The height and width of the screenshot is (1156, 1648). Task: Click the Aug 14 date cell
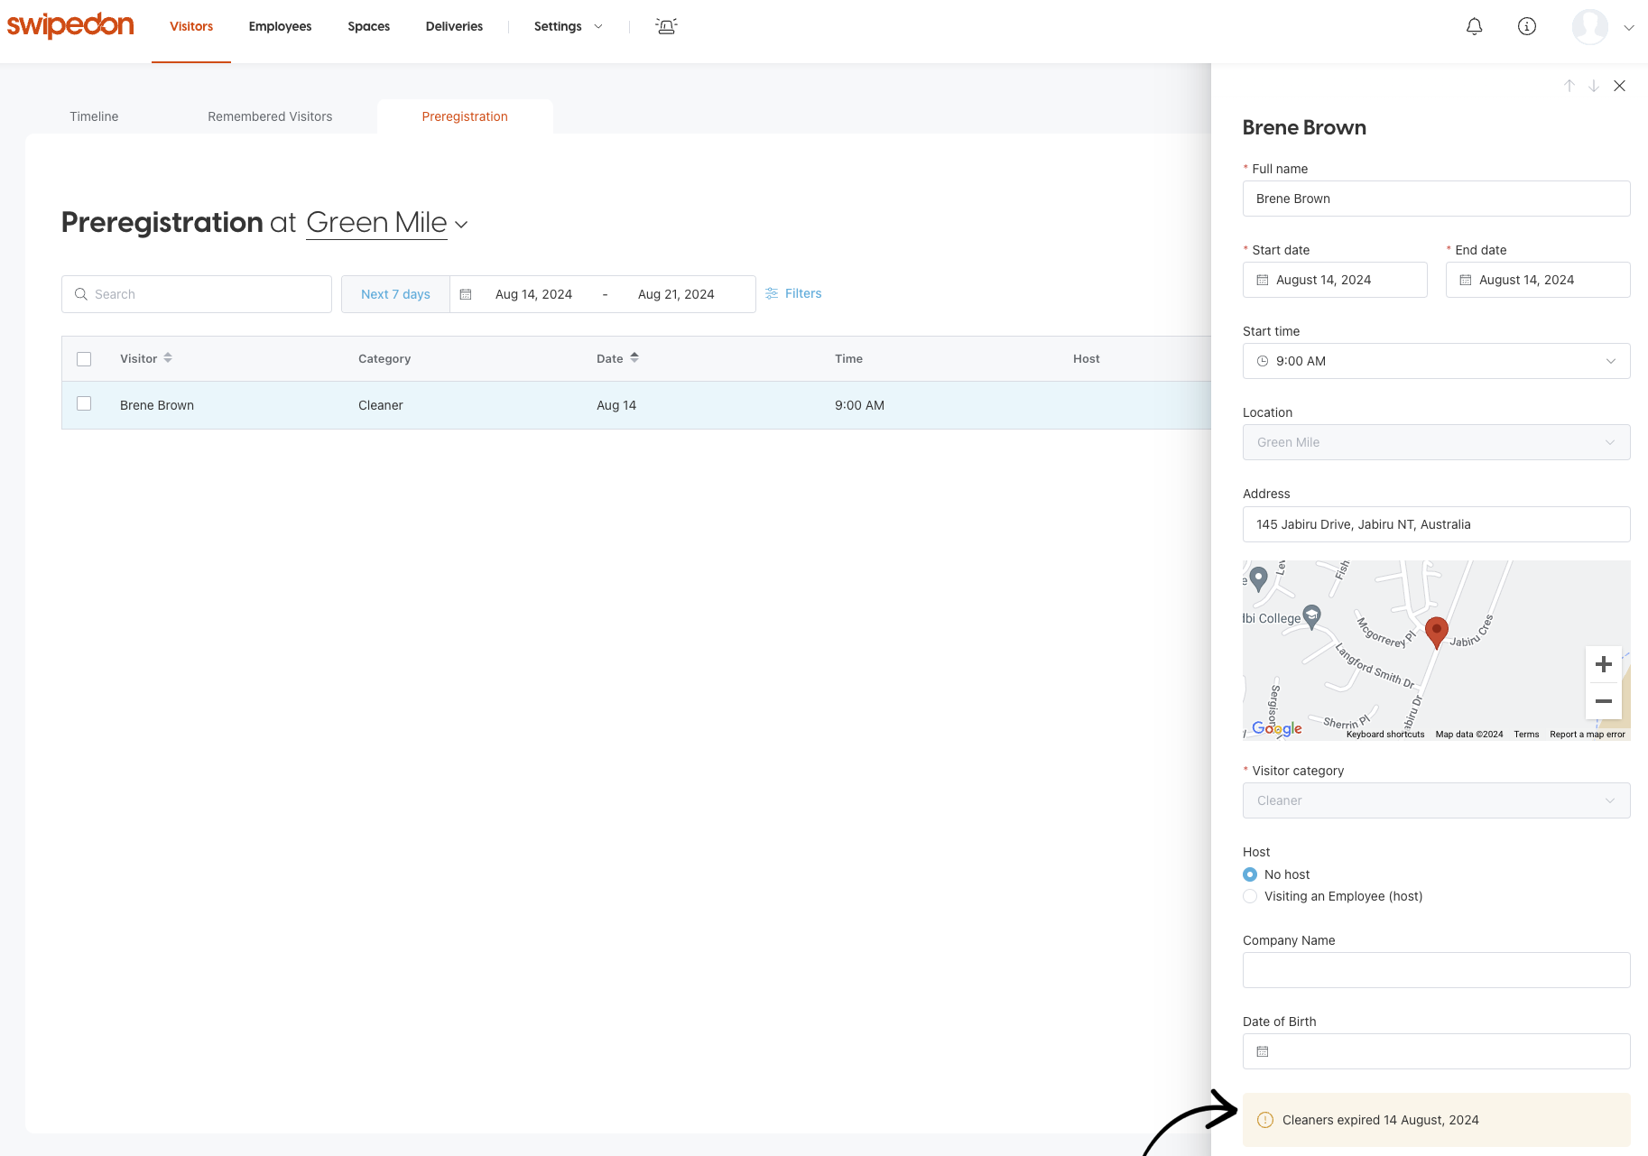point(616,405)
